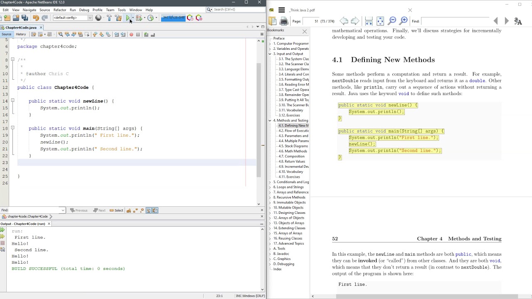Click the Shift Line Left icon

coord(116,34)
